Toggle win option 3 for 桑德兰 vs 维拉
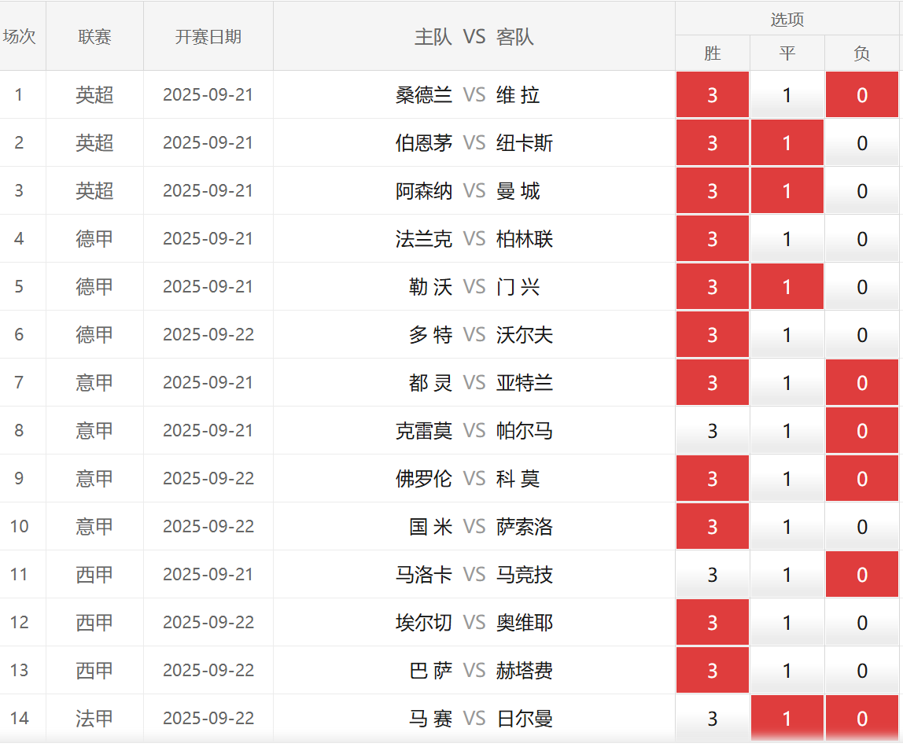The height and width of the screenshot is (747, 903). pos(712,95)
